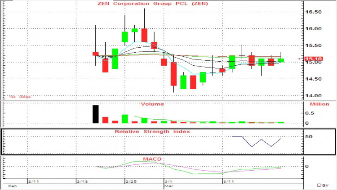The image size is (337, 190).
Task: Click the Million volume unit label
Action: [x=319, y=104]
